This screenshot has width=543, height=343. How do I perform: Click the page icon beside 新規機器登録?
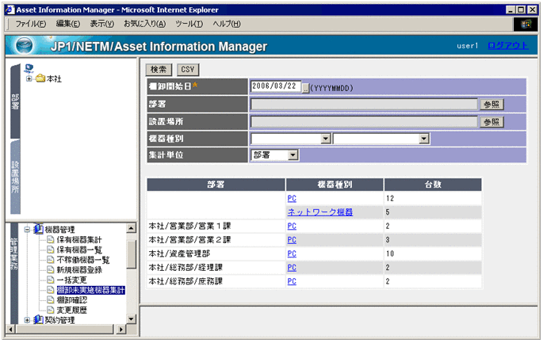tap(50, 270)
